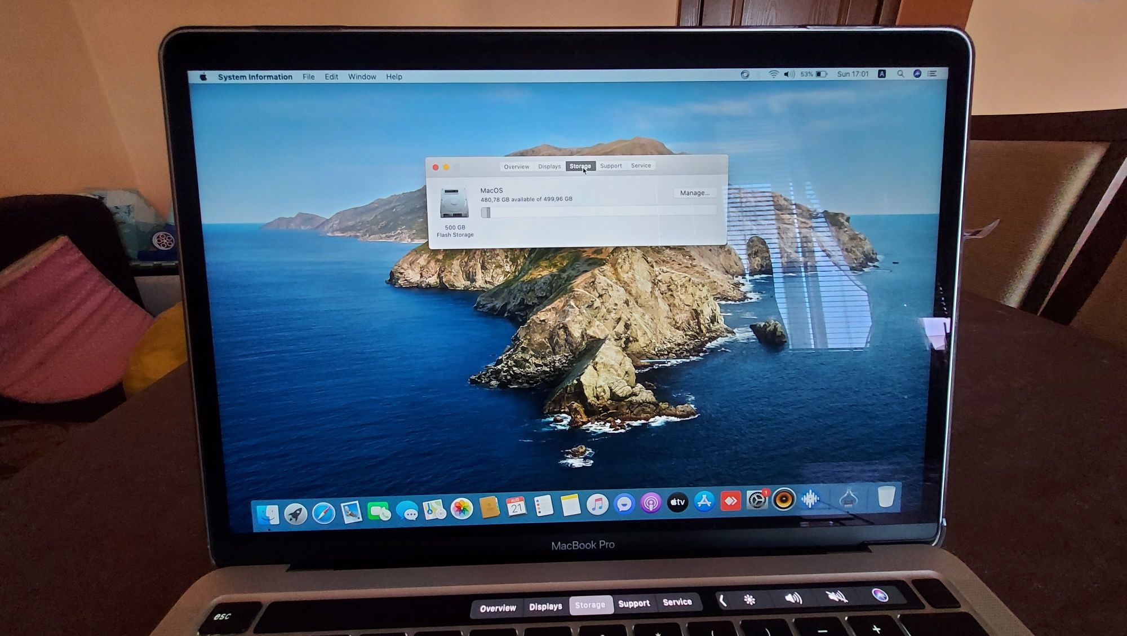Select the Storage tab
Image resolution: width=1127 pixels, height=636 pixels.
point(580,166)
